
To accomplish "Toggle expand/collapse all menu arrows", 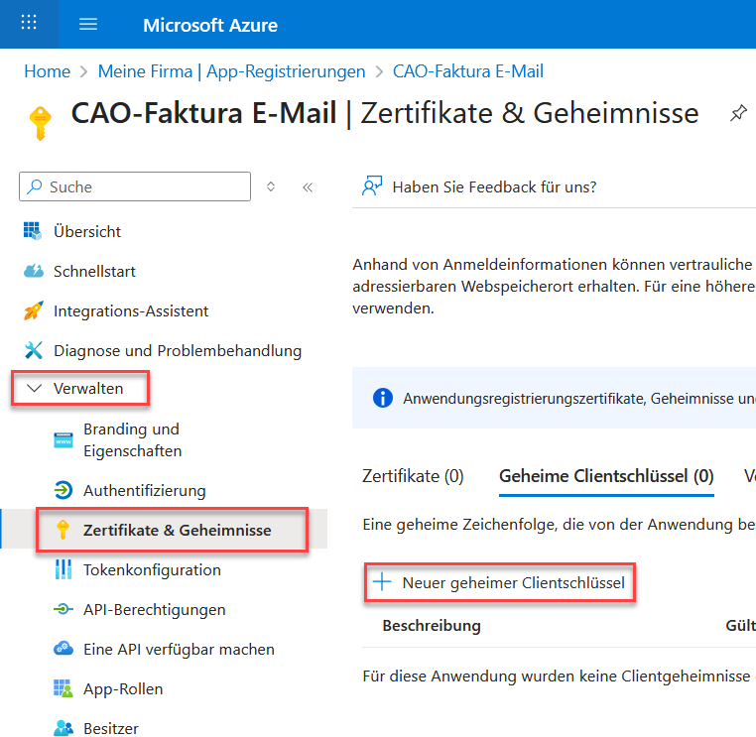I will click(x=271, y=186).
